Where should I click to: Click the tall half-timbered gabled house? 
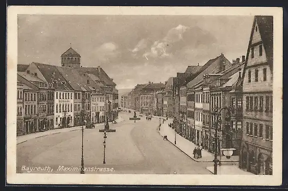(x=257, y=95)
